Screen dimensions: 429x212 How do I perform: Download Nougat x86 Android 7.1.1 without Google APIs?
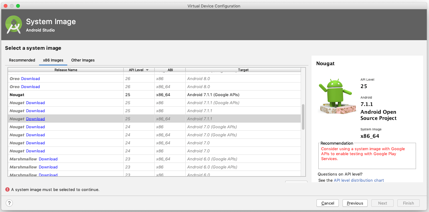tap(35, 111)
